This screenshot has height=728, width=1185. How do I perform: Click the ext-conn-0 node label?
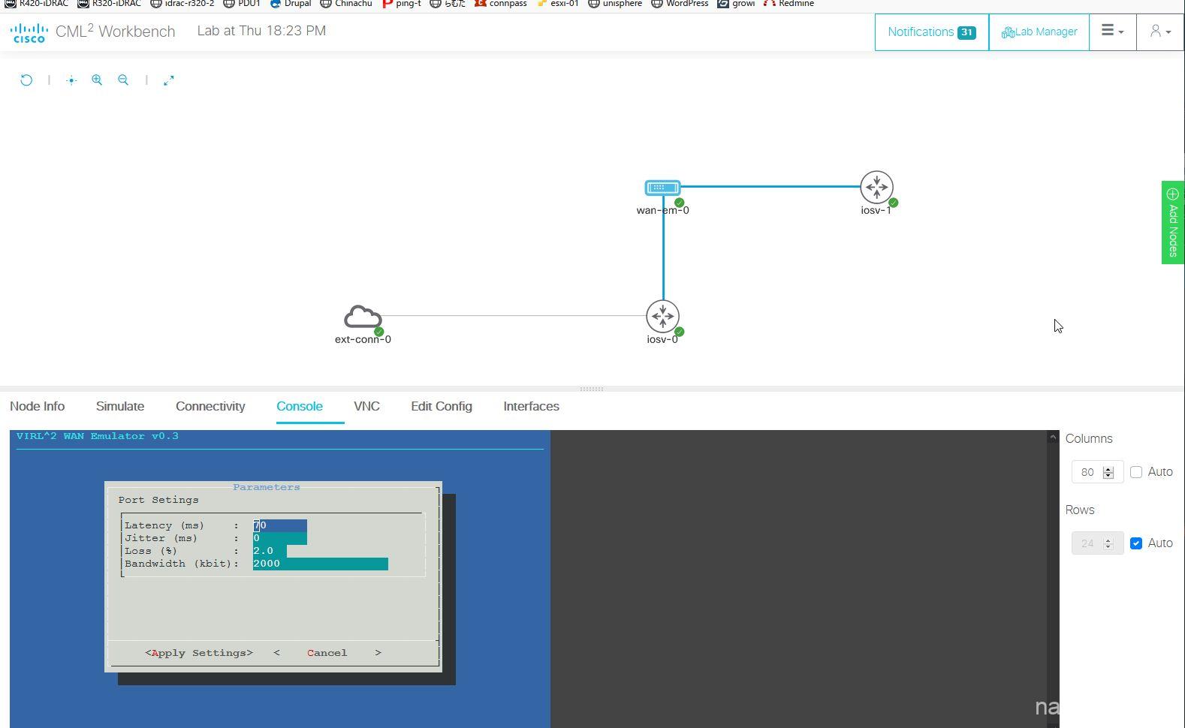click(x=363, y=339)
